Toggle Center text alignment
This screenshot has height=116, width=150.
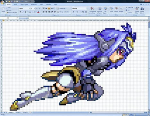tap(46, 12)
